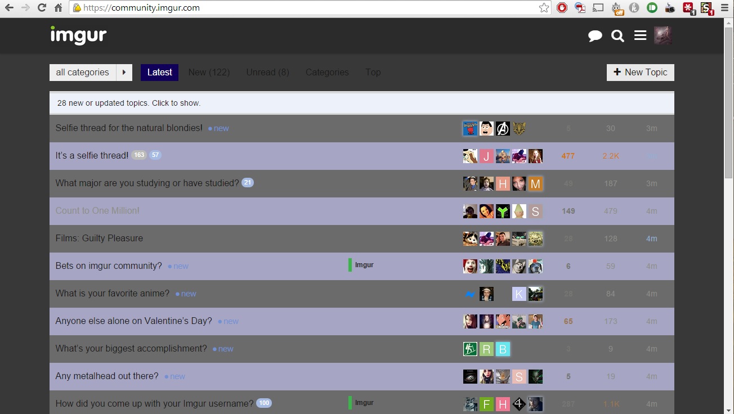Open the Chrome menu button
This screenshot has width=734, height=414.
725,8
